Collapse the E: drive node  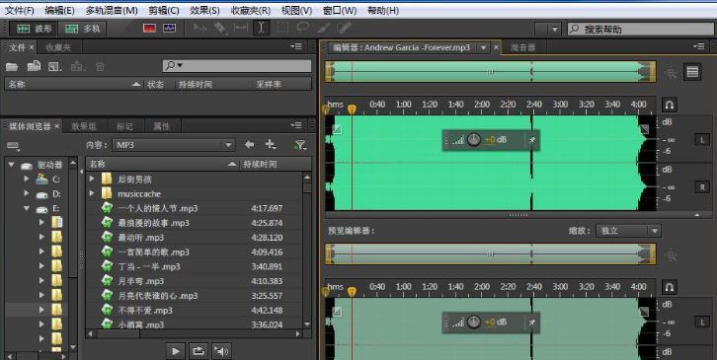27,208
